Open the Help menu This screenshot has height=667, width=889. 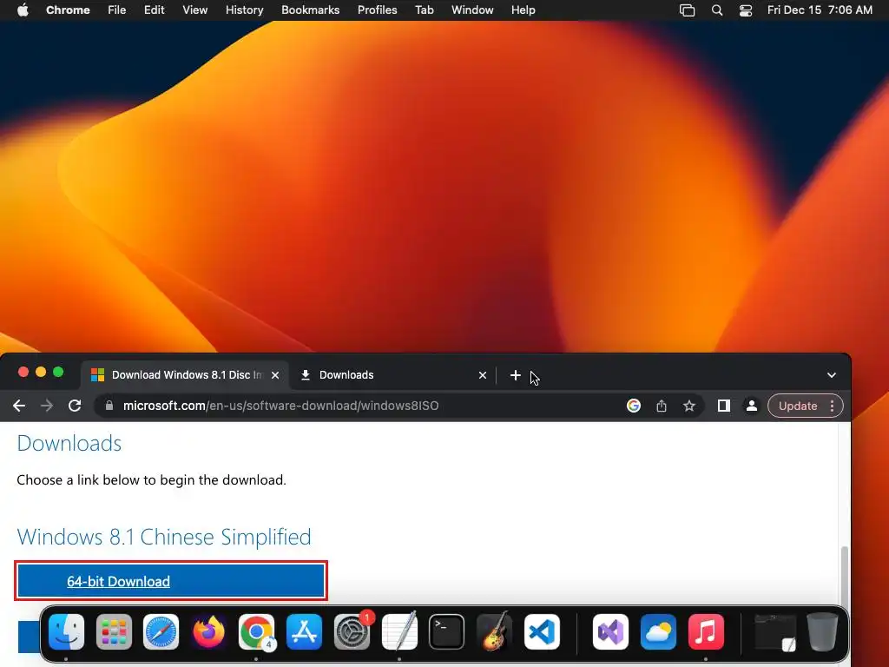click(x=523, y=10)
